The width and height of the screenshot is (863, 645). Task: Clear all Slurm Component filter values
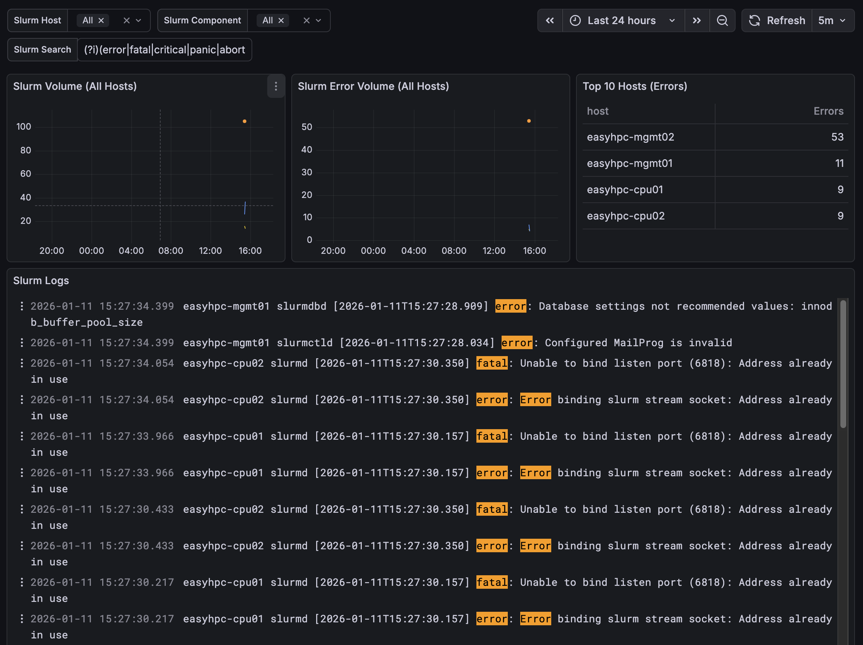(x=307, y=21)
